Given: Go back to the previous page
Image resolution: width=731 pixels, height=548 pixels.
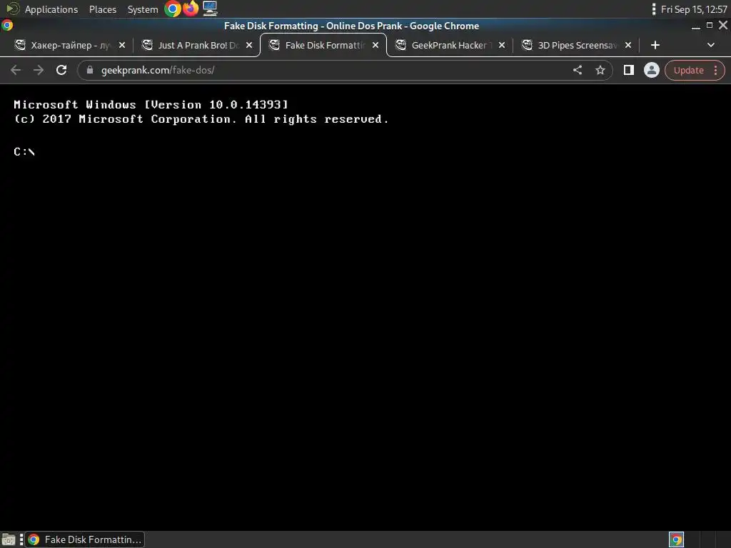Looking at the screenshot, I should pos(16,71).
